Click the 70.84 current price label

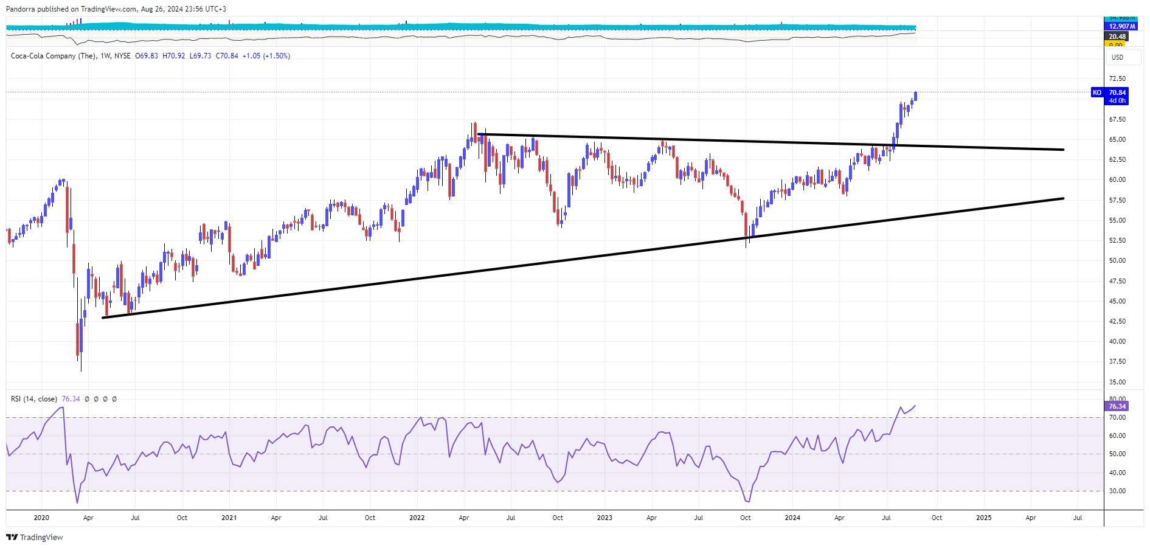coord(1117,92)
